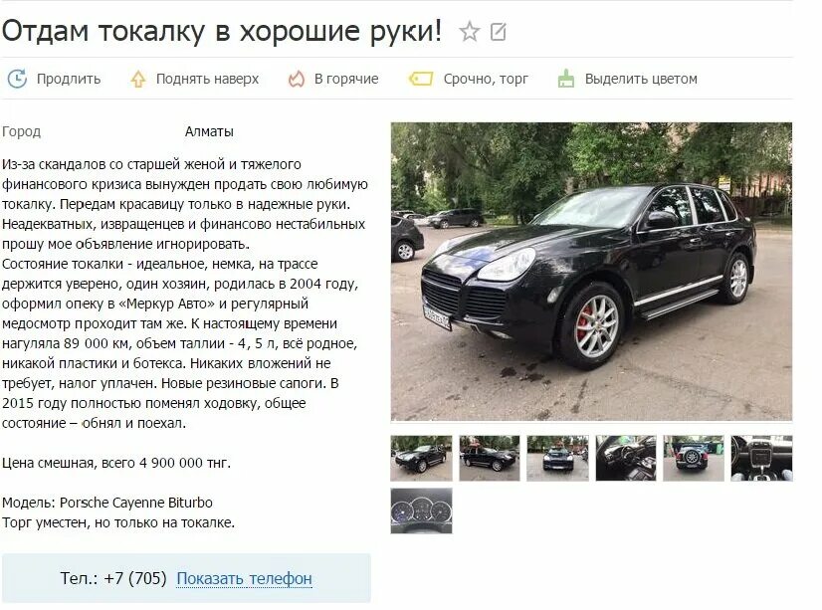Open the dashboard gauges thumbnail
This screenshot has height=610, width=822.
point(421,510)
